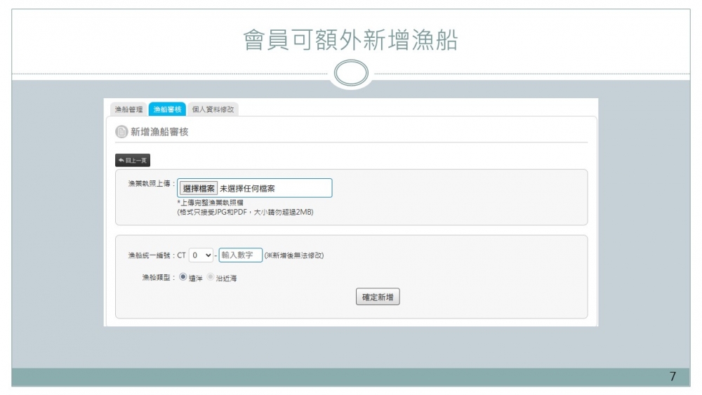Click the document icon beside 新增漁船審核
The image size is (702, 395).
coord(121,132)
